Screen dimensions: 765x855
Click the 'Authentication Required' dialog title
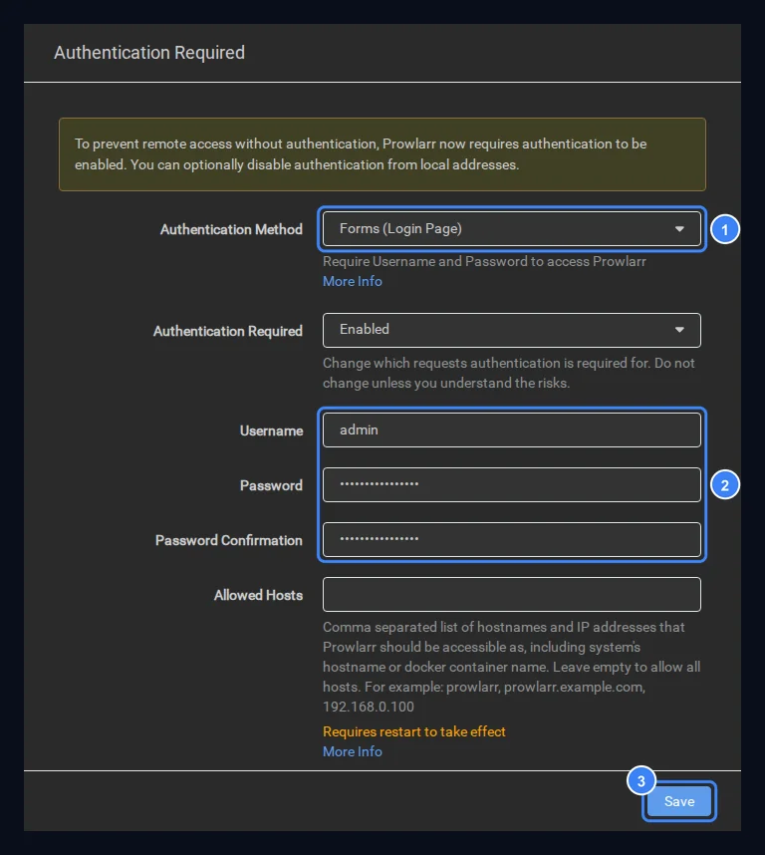click(x=149, y=53)
